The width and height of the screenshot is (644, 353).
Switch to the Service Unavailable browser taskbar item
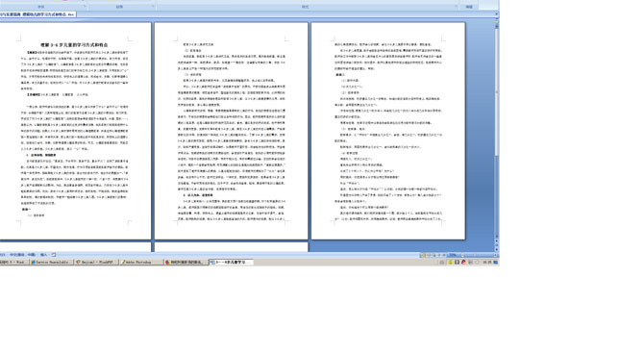click(x=51, y=262)
